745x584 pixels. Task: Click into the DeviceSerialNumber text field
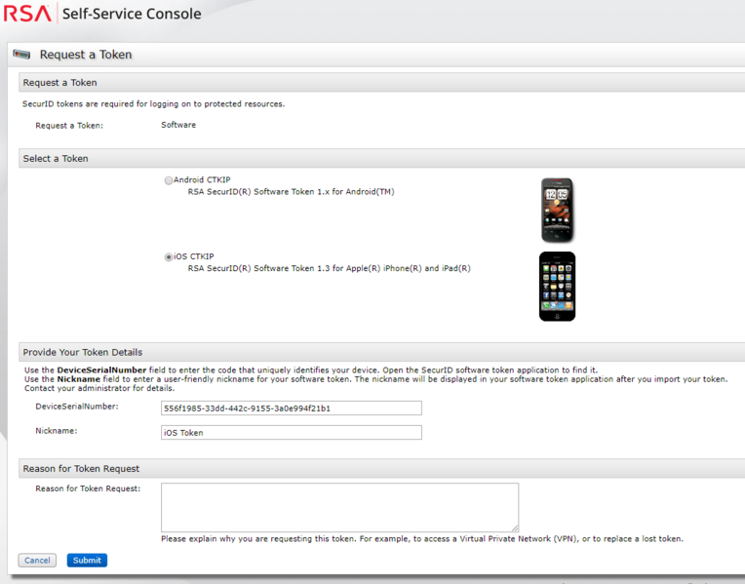pyautogui.click(x=291, y=408)
